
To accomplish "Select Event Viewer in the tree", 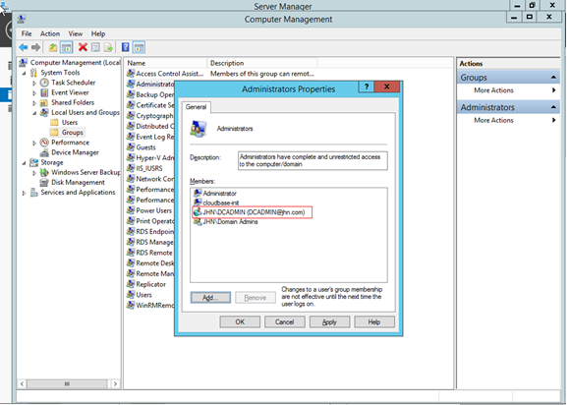I will coord(70,92).
